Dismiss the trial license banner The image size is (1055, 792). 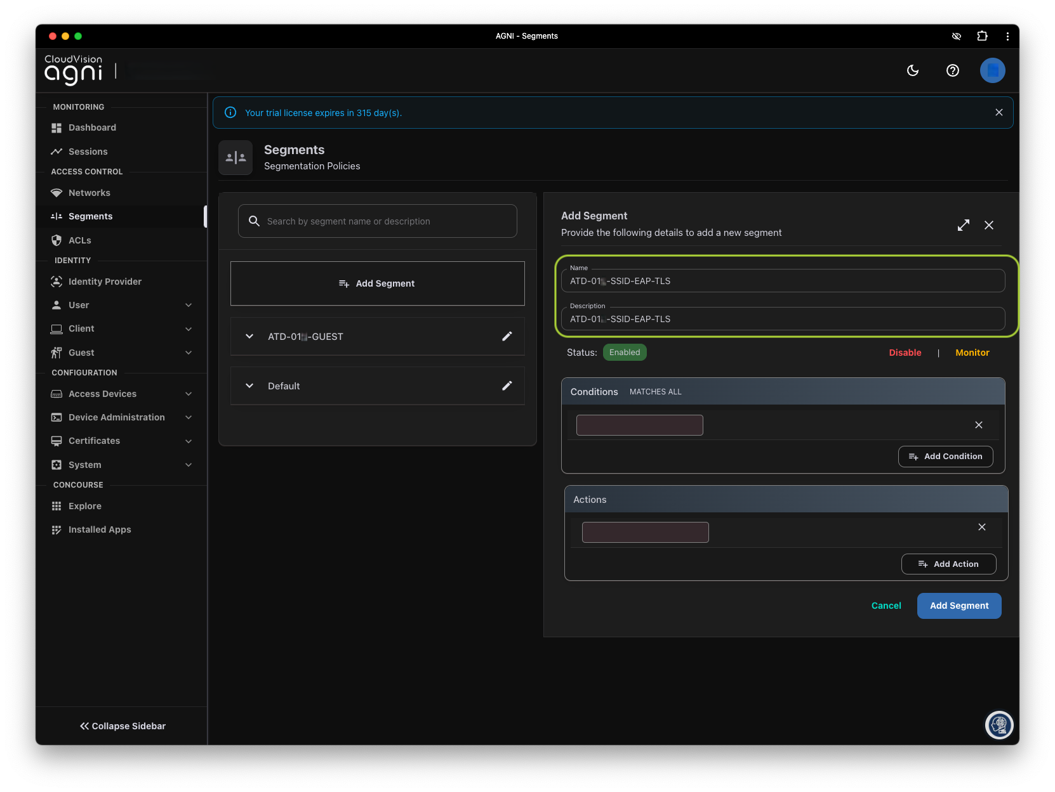pos(999,112)
